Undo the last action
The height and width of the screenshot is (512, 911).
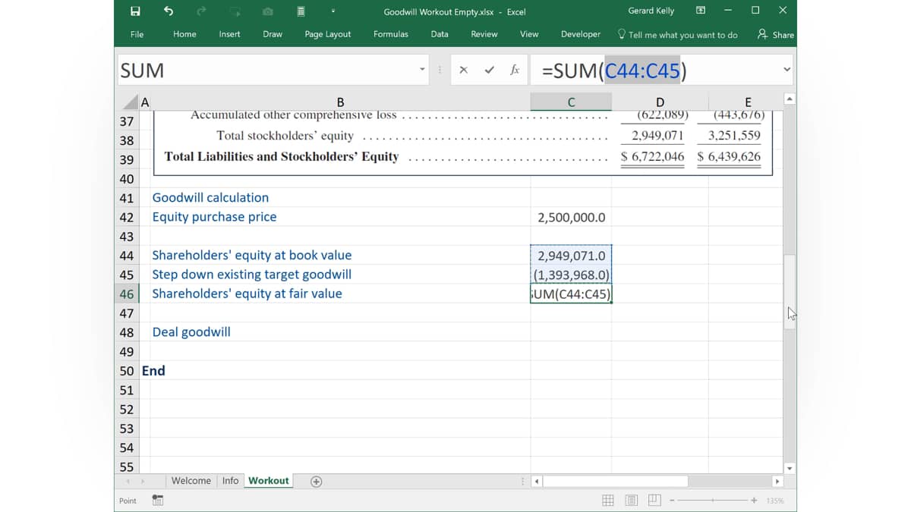click(169, 11)
